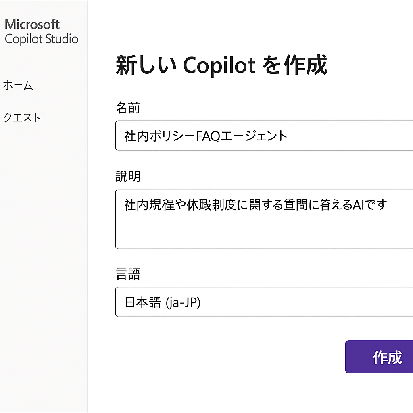Click the Copilot Studio text under Microsoft
The image size is (413, 413).
click(42, 39)
